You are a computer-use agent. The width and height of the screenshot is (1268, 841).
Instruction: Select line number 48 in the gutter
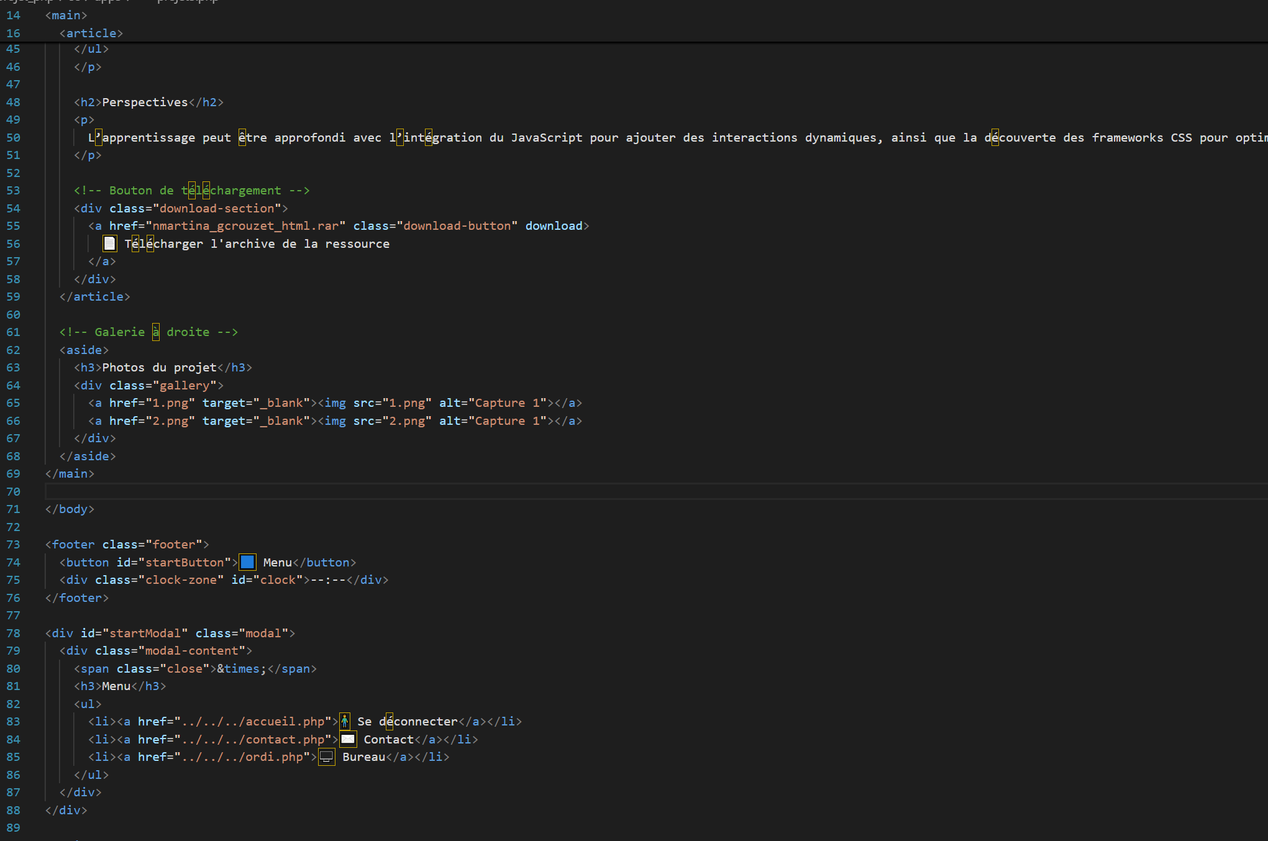[13, 102]
